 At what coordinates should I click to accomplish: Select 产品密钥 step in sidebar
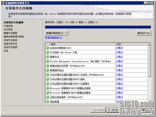pyautogui.click(x=8, y=26)
